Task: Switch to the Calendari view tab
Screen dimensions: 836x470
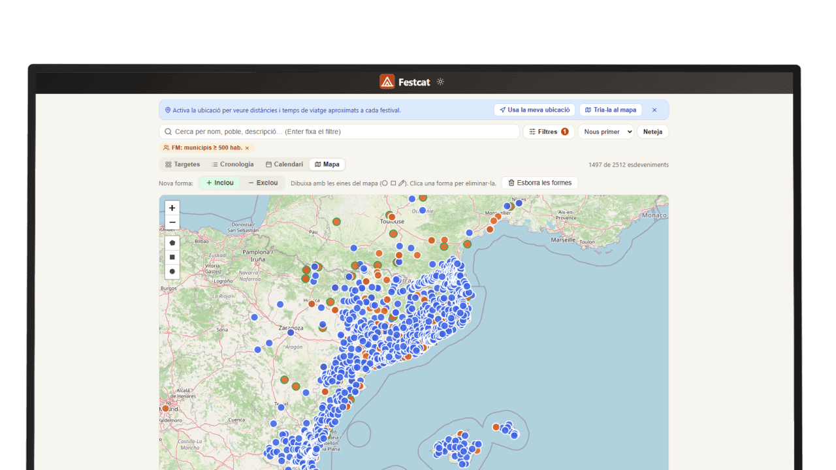Action: pyautogui.click(x=284, y=164)
